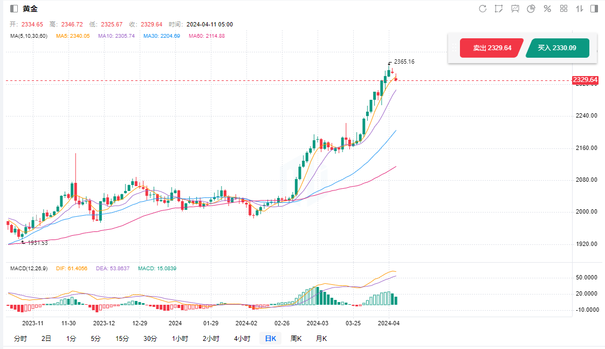
Task: Select the 15分 interval tab
Action: (x=122, y=339)
